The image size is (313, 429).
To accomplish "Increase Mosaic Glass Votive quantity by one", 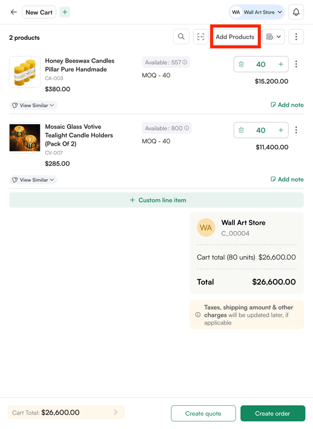I will coord(281,130).
